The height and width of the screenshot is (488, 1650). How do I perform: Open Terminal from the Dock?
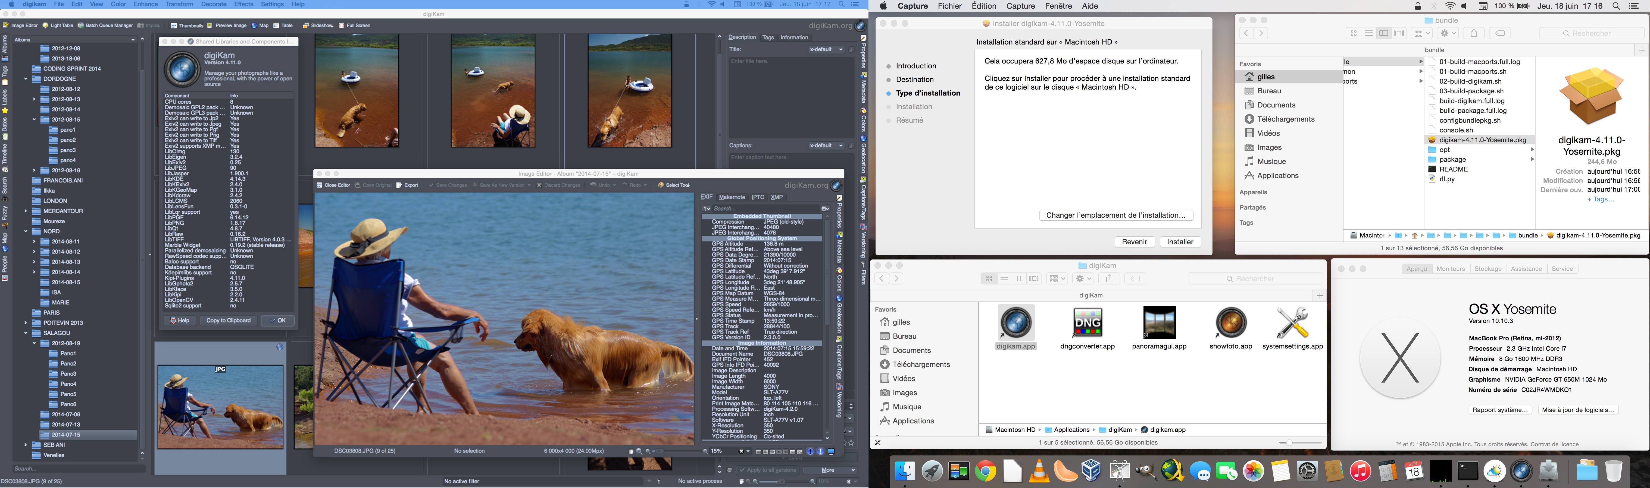coord(1467,472)
